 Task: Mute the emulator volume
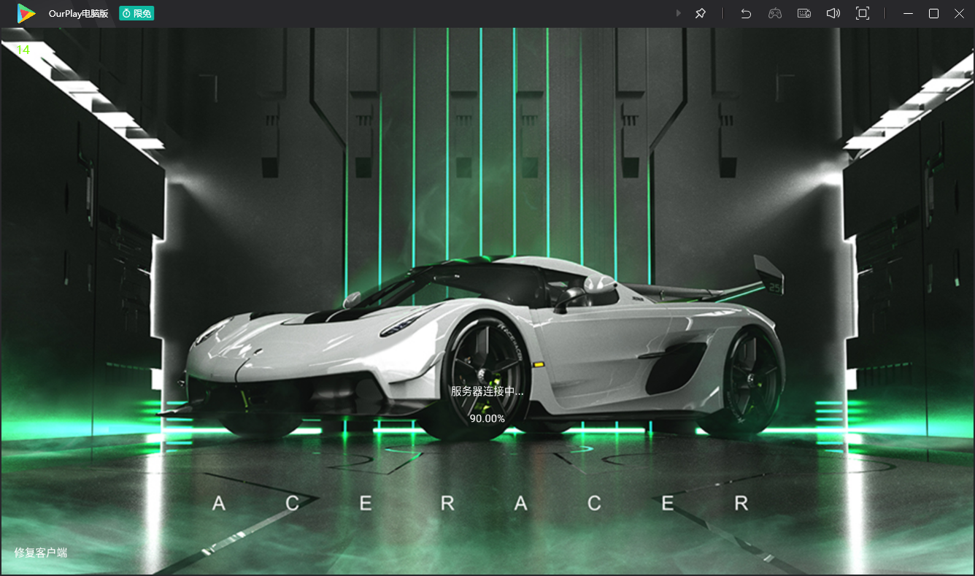click(833, 13)
